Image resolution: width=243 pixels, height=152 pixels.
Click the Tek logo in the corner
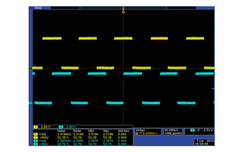pyautogui.click(x=32, y=8)
